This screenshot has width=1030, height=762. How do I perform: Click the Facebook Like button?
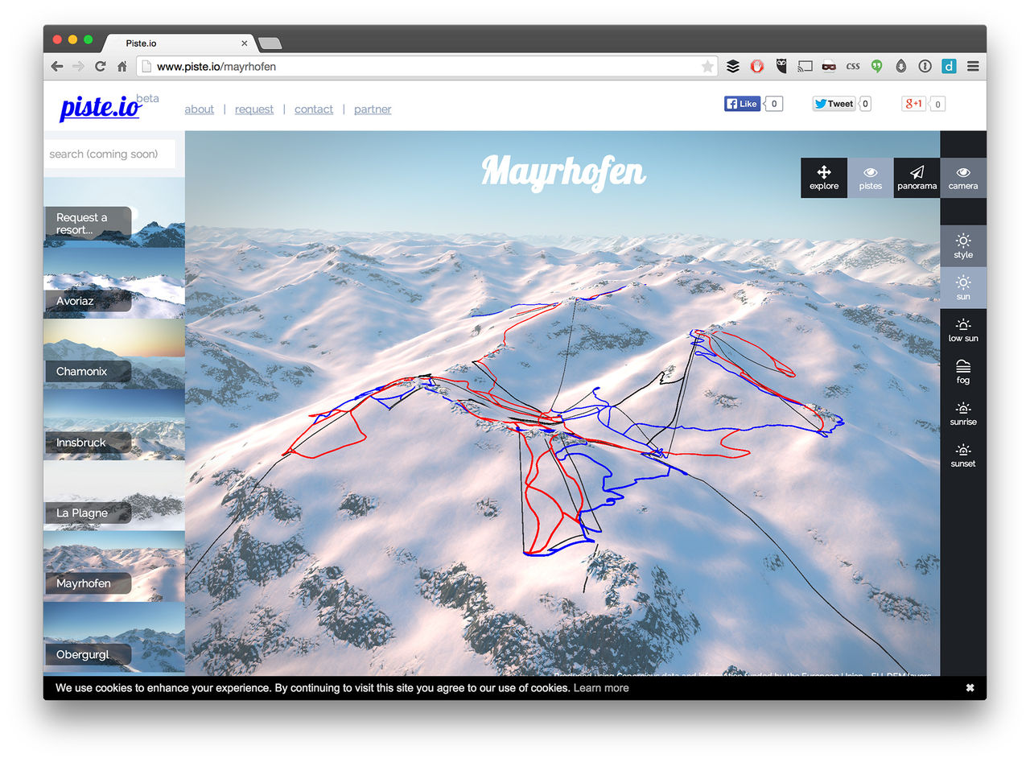[742, 104]
